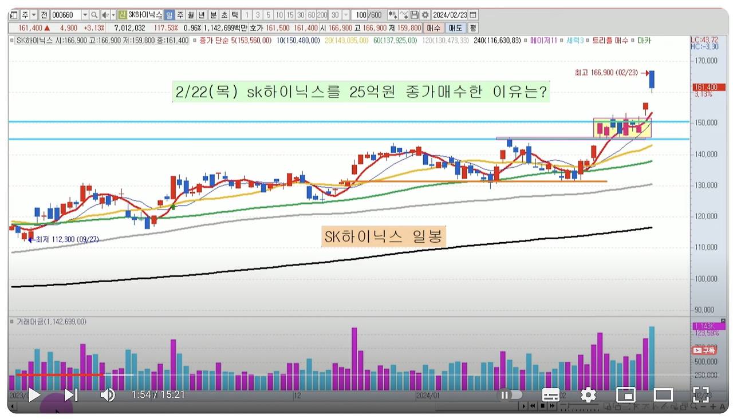Viewport: 733px width, 419px height.
Task: Mute the video volume
Action: point(108,395)
